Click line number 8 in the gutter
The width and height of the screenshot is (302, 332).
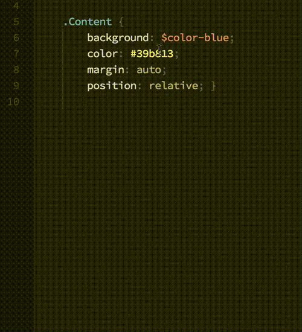[x=16, y=69]
